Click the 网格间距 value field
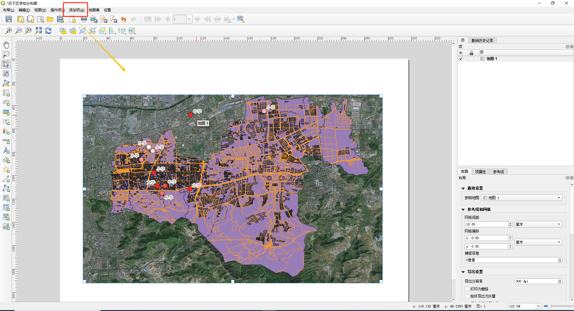Screen dimensions: 574x311 point(487,224)
